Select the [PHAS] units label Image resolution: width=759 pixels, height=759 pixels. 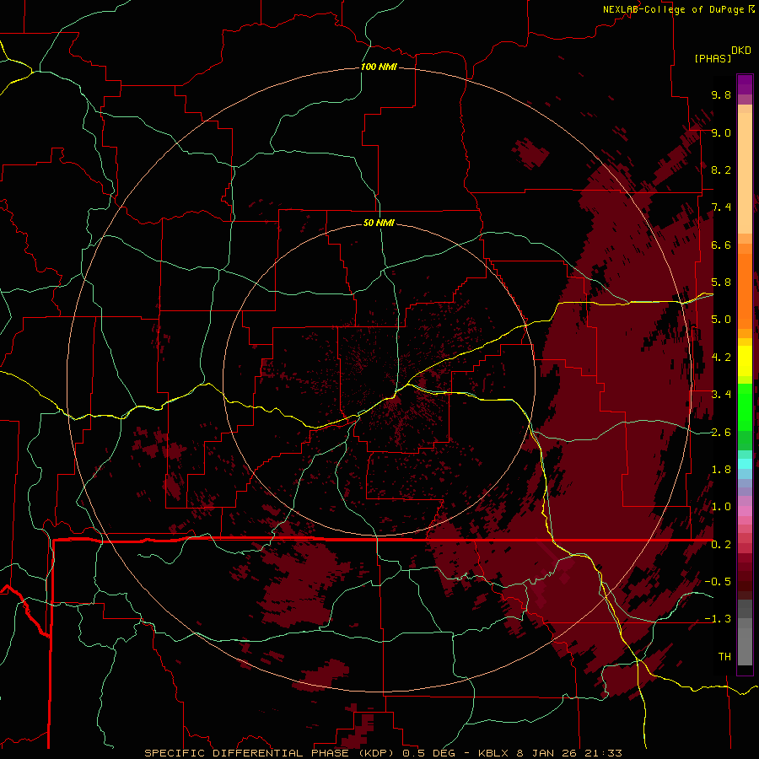[713, 59]
